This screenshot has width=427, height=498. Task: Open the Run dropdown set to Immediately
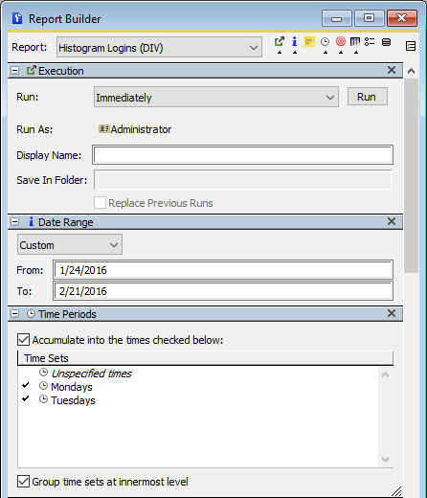(216, 97)
